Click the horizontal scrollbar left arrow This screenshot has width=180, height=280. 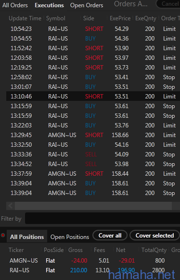pos(11,206)
